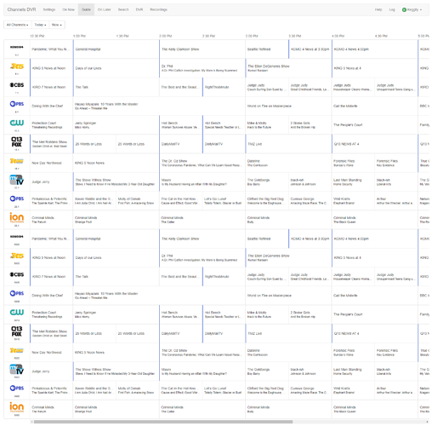Image resolution: width=432 pixels, height=426 pixels.
Task: Click the 2:00 PM time header
Action: tap(166, 36)
